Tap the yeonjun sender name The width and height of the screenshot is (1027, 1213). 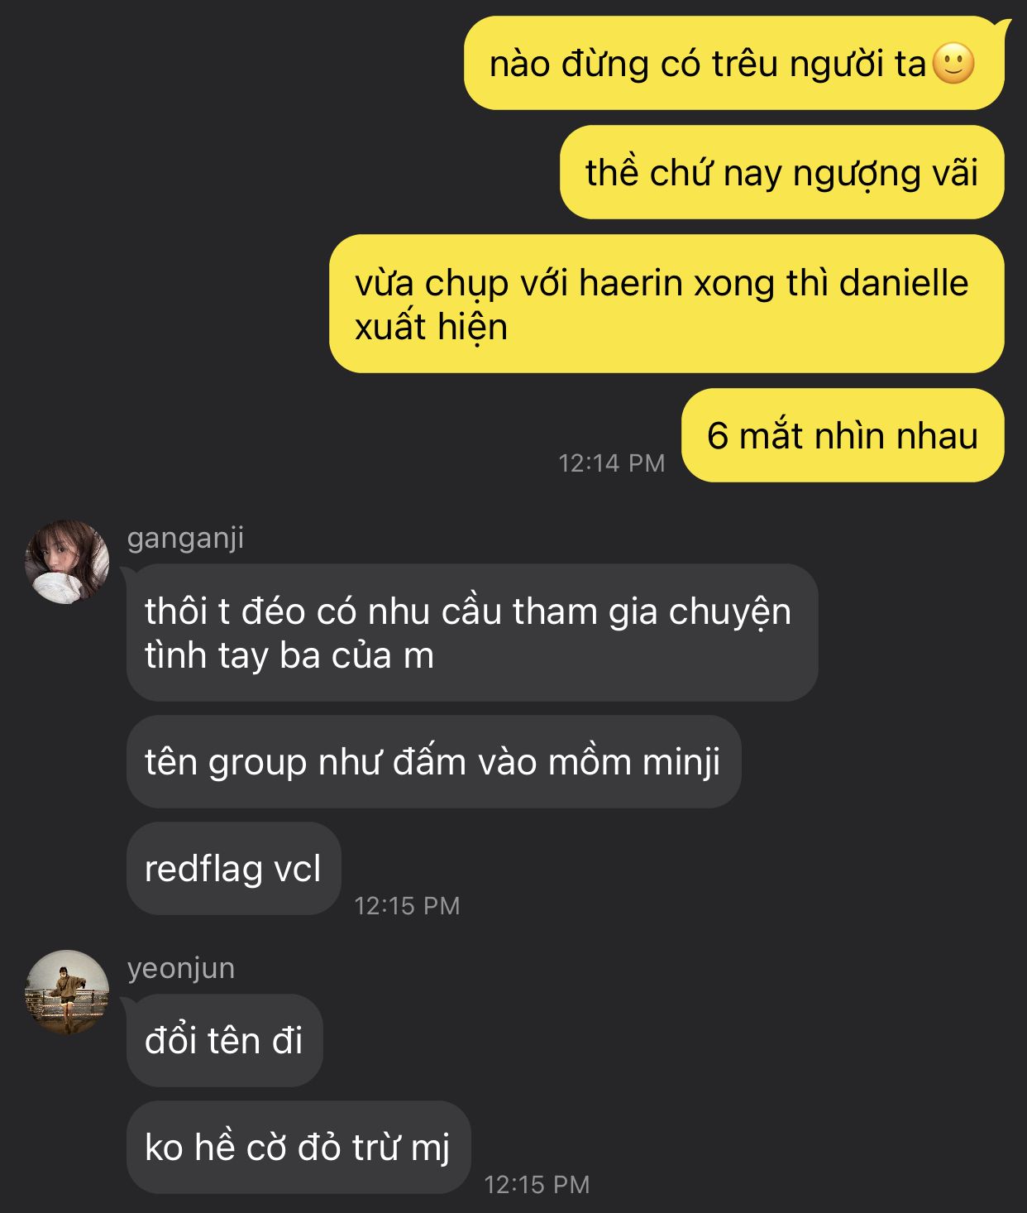[181, 968]
